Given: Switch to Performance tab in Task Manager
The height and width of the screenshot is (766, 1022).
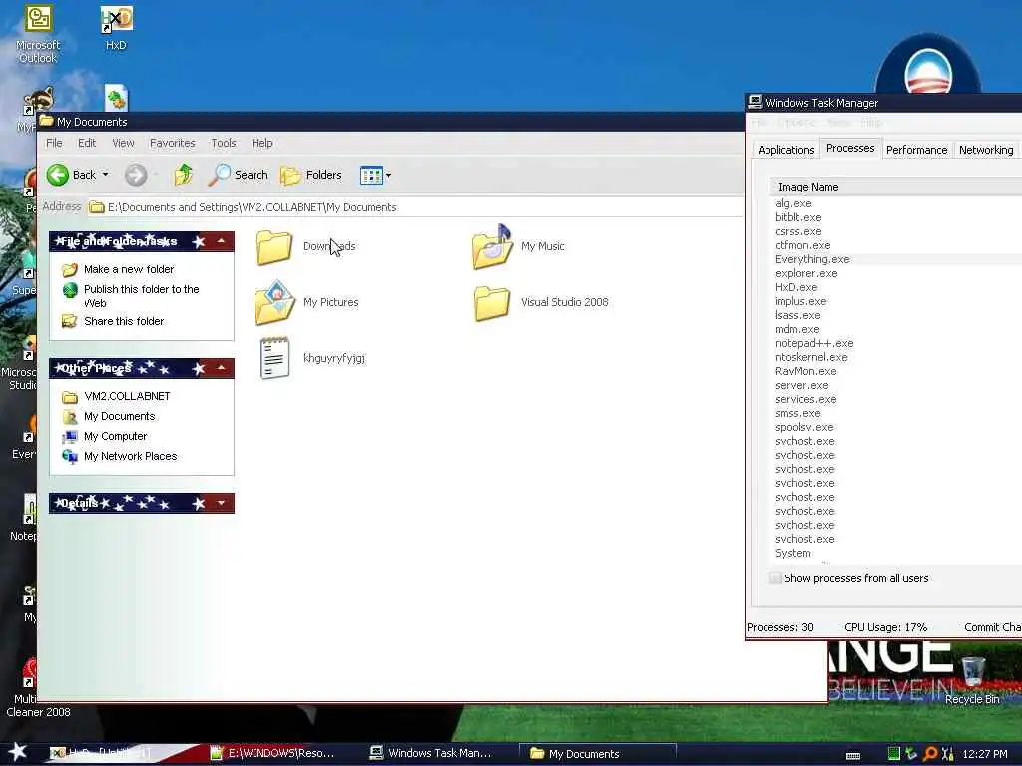Looking at the screenshot, I should pyautogui.click(x=916, y=150).
